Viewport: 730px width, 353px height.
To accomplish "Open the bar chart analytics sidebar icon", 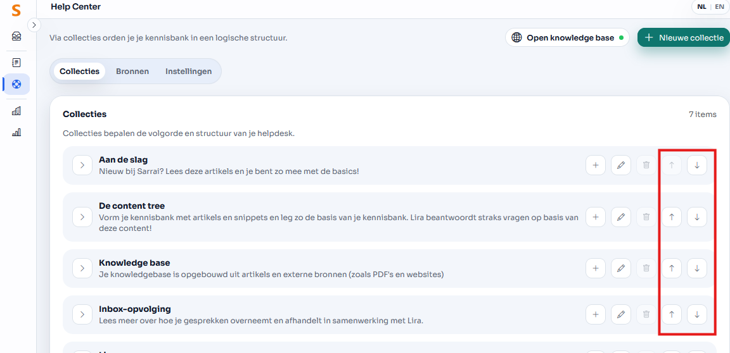I will point(16,132).
